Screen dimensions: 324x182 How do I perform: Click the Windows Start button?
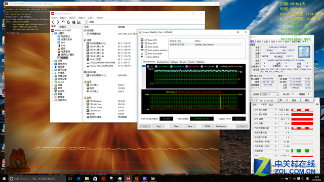tap(4, 178)
